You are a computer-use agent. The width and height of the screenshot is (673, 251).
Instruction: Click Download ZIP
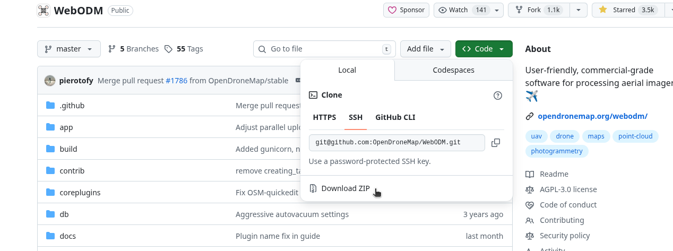[x=345, y=188]
